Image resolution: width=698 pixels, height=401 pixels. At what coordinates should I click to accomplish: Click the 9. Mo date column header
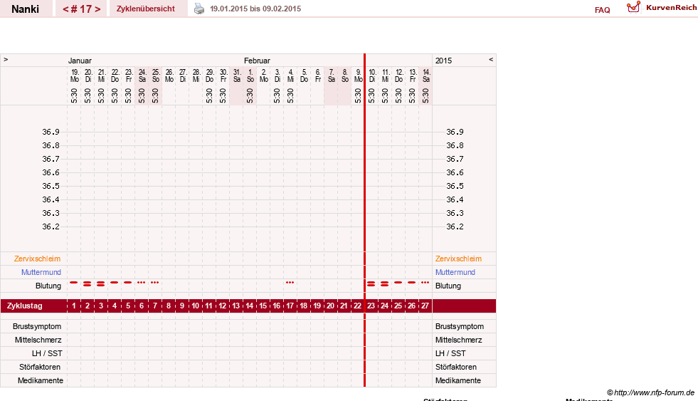(x=359, y=75)
